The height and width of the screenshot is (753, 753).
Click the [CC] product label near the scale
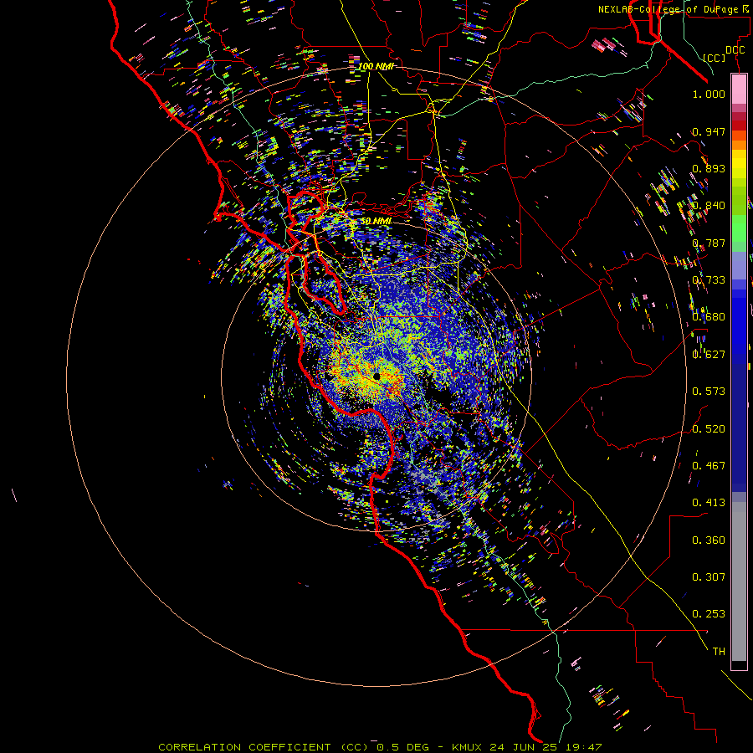tap(715, 58)
